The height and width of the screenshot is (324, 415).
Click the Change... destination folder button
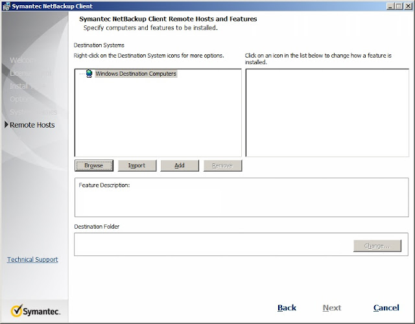click(377, 246)
